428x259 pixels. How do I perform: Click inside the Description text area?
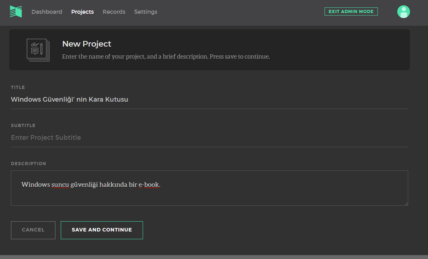(209, 188)
